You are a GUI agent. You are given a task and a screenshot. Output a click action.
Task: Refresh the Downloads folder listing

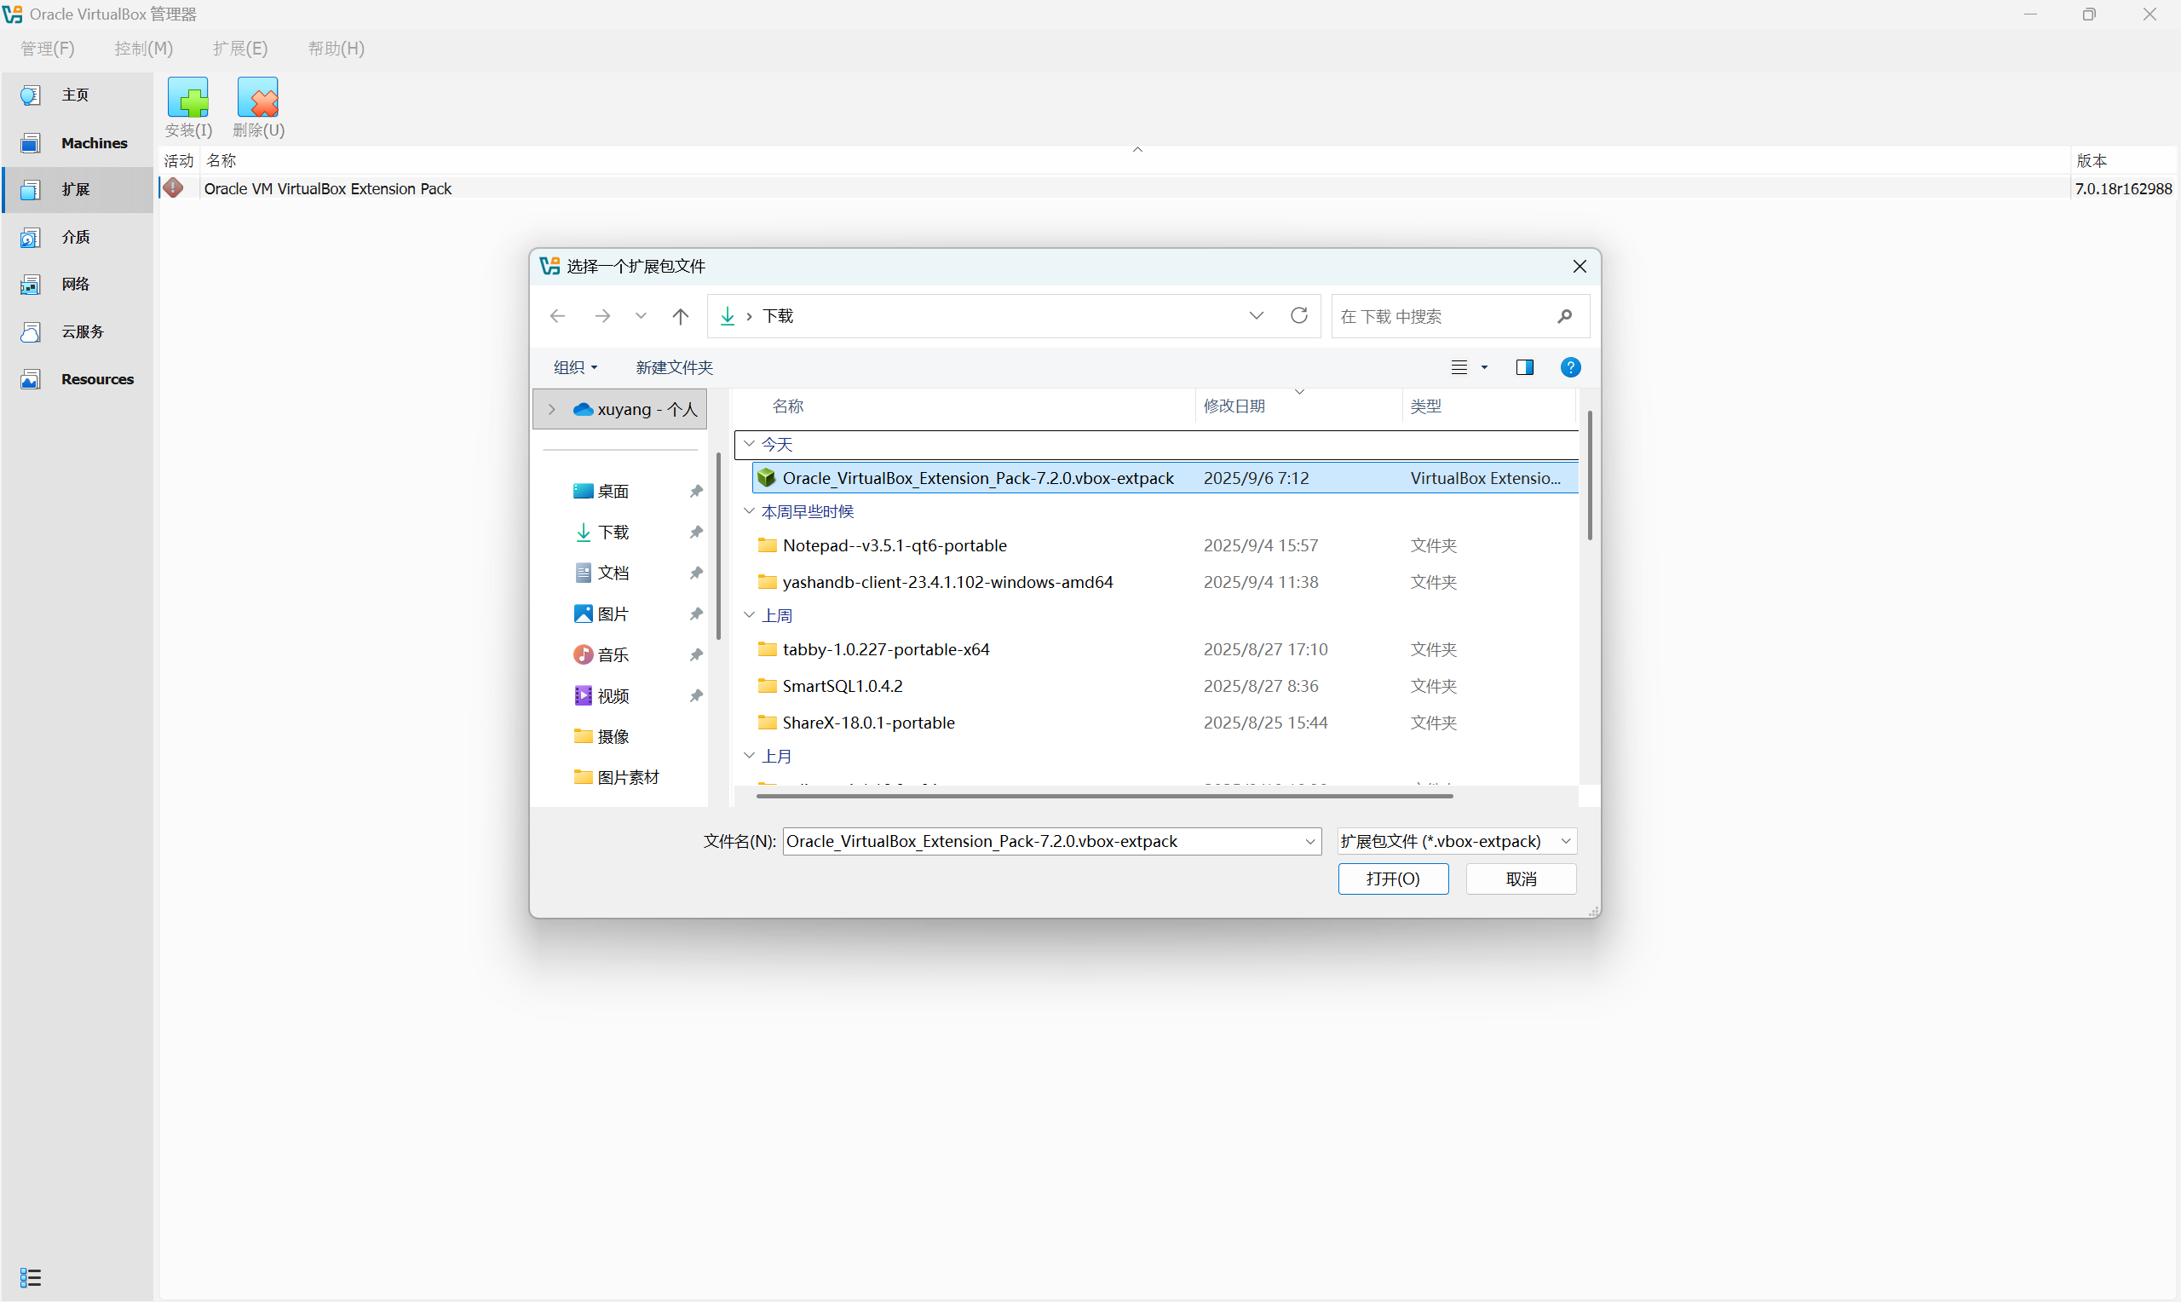click(1298, 316)
